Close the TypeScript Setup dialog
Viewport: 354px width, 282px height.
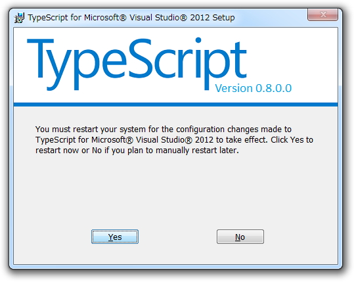pyautogui.click(x=322, y=15)
